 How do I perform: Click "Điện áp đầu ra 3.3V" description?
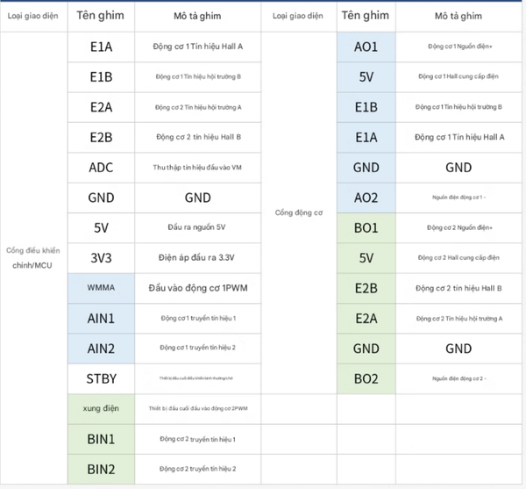tap(196, 257)
